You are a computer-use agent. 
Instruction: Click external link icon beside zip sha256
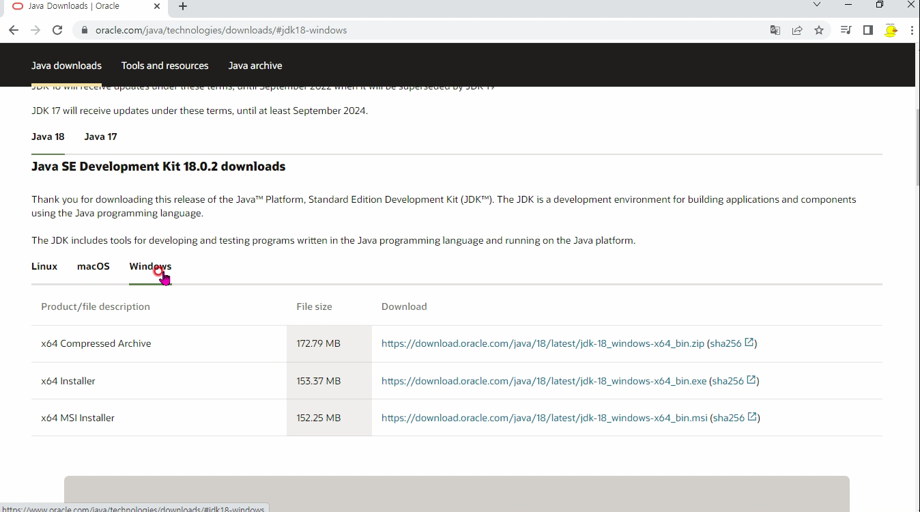click(x=749, y=343)
